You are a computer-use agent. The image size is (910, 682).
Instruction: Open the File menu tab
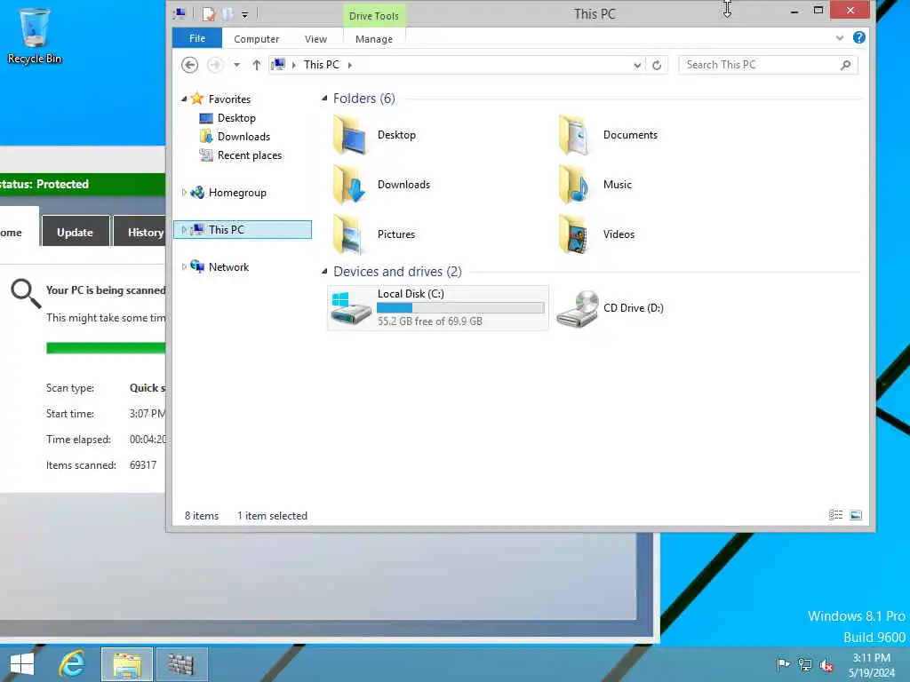pos(197,38)
